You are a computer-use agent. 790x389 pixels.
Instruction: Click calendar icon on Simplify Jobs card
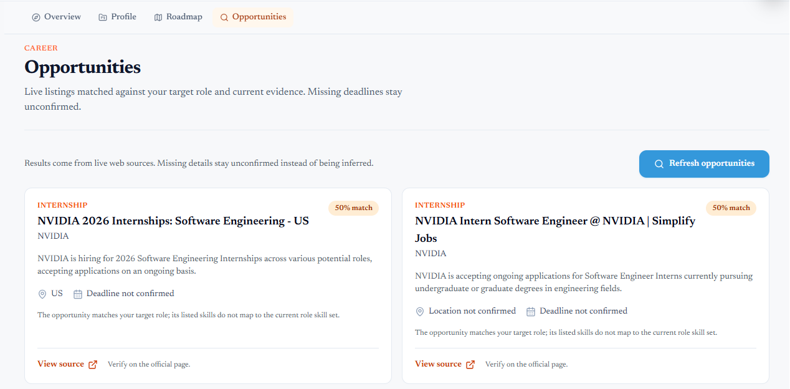point(531,312)
